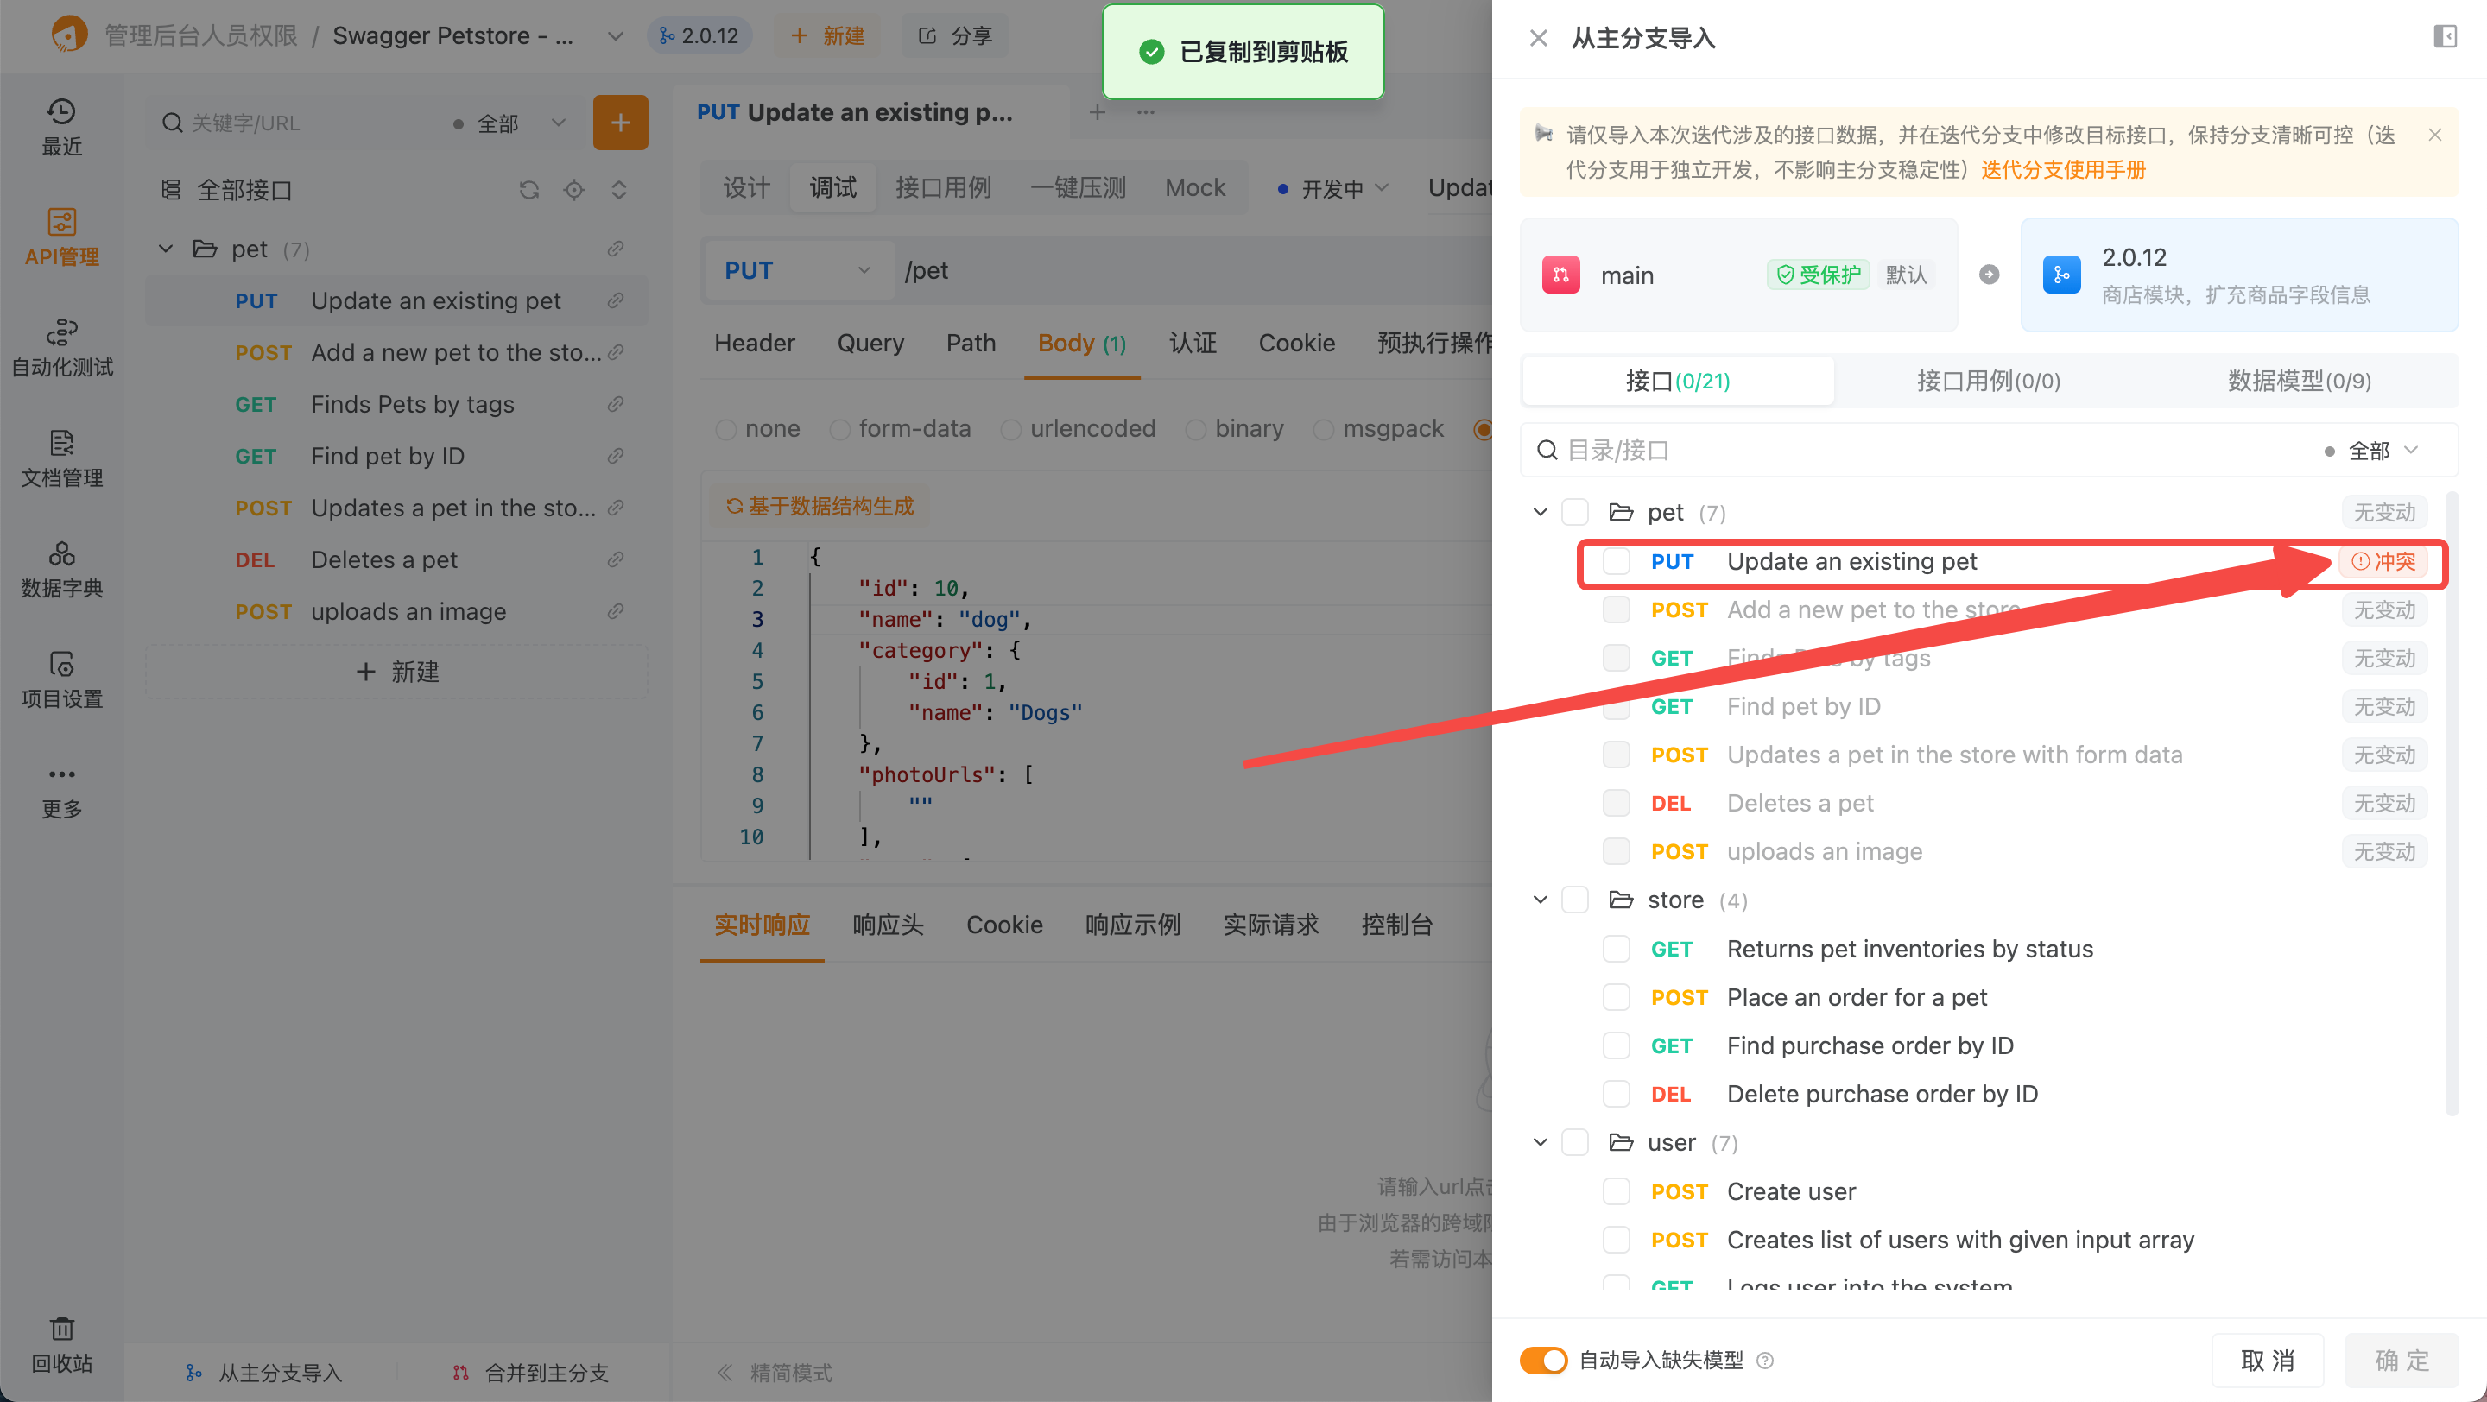Open the project name dropdown chevron
2487x1402 pixels.
(614, 35)
